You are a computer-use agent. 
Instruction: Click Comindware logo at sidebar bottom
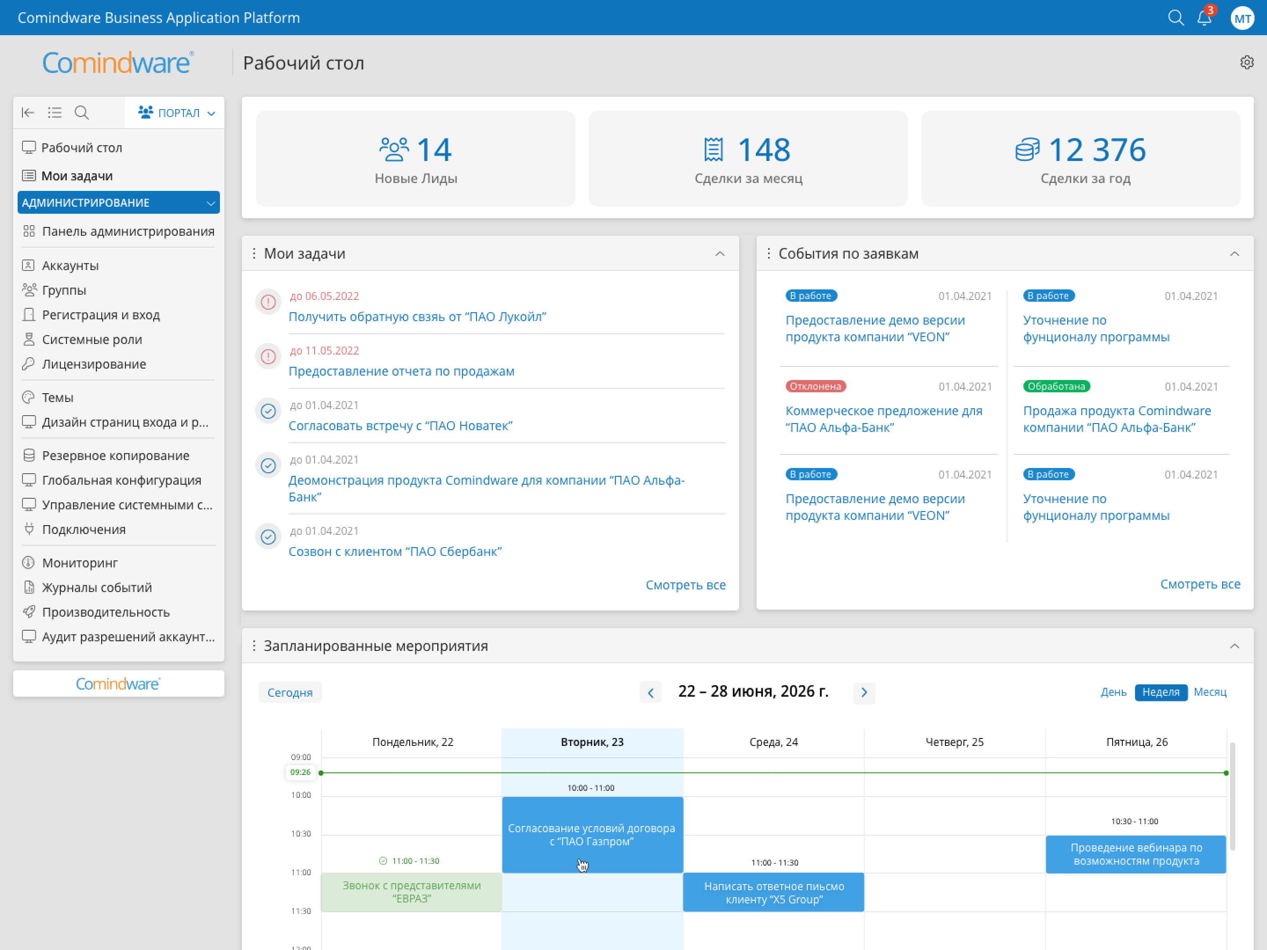(x=118, y=684)
